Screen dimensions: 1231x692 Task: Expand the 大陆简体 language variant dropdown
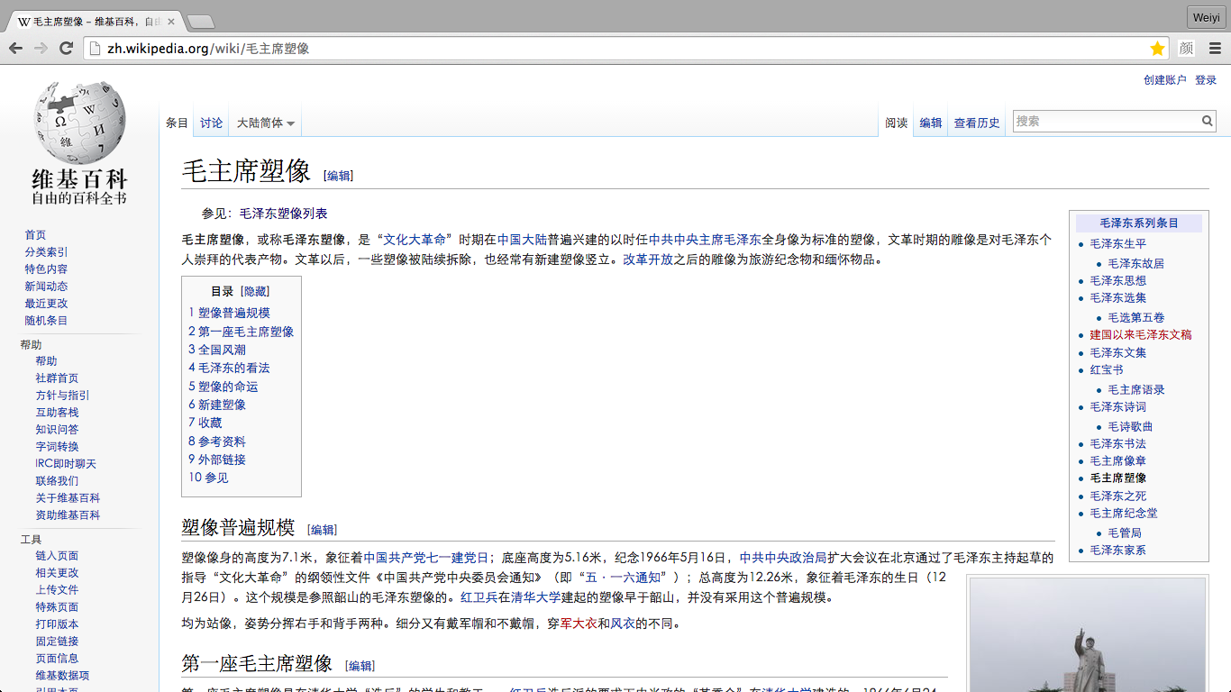[266, 123]
